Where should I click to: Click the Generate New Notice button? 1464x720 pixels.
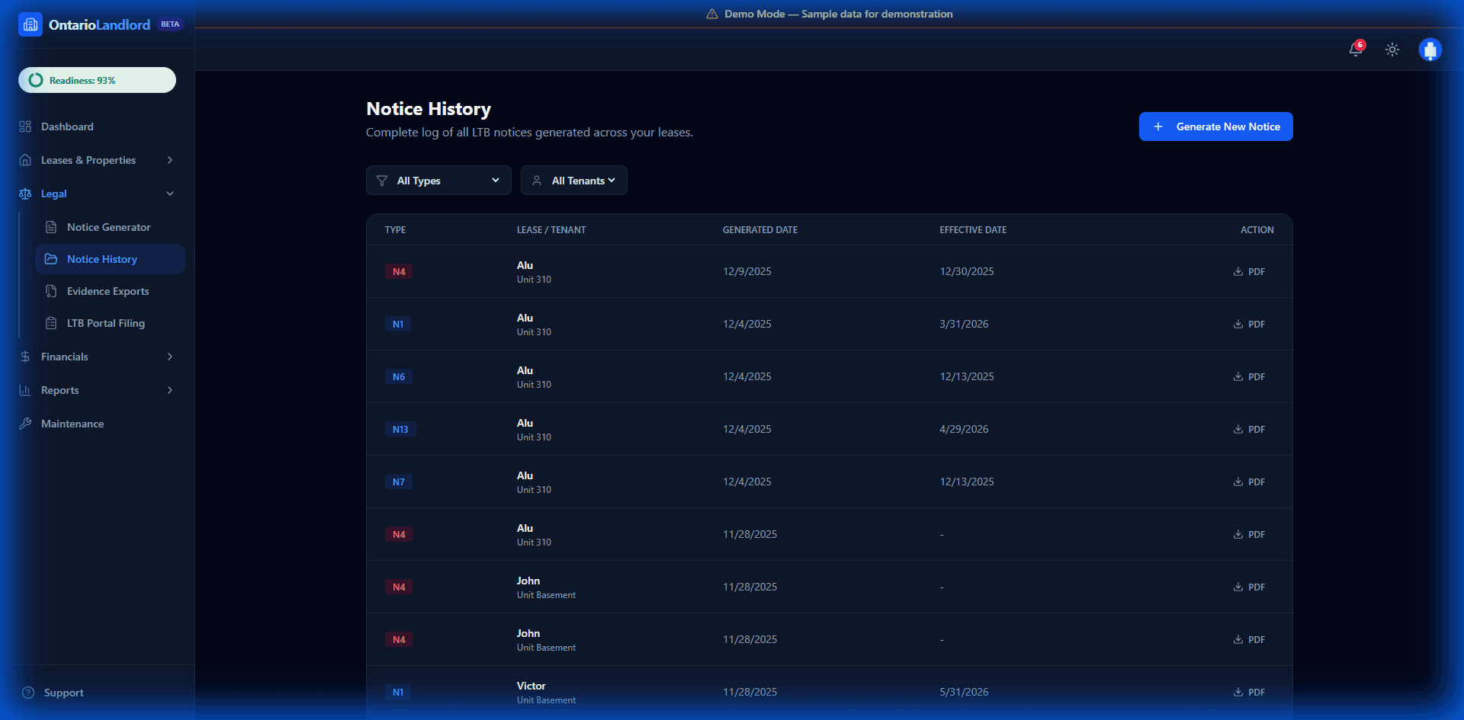[1215, 126]
